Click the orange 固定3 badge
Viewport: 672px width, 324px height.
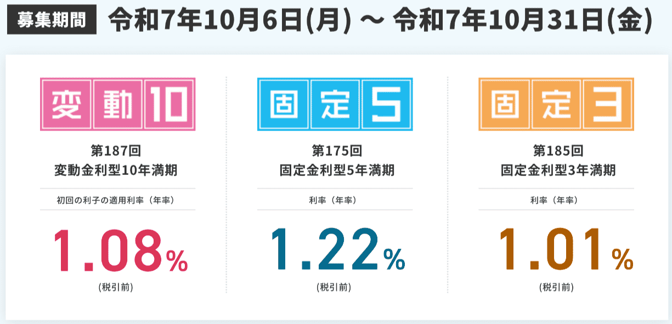(x=556, y=104)
